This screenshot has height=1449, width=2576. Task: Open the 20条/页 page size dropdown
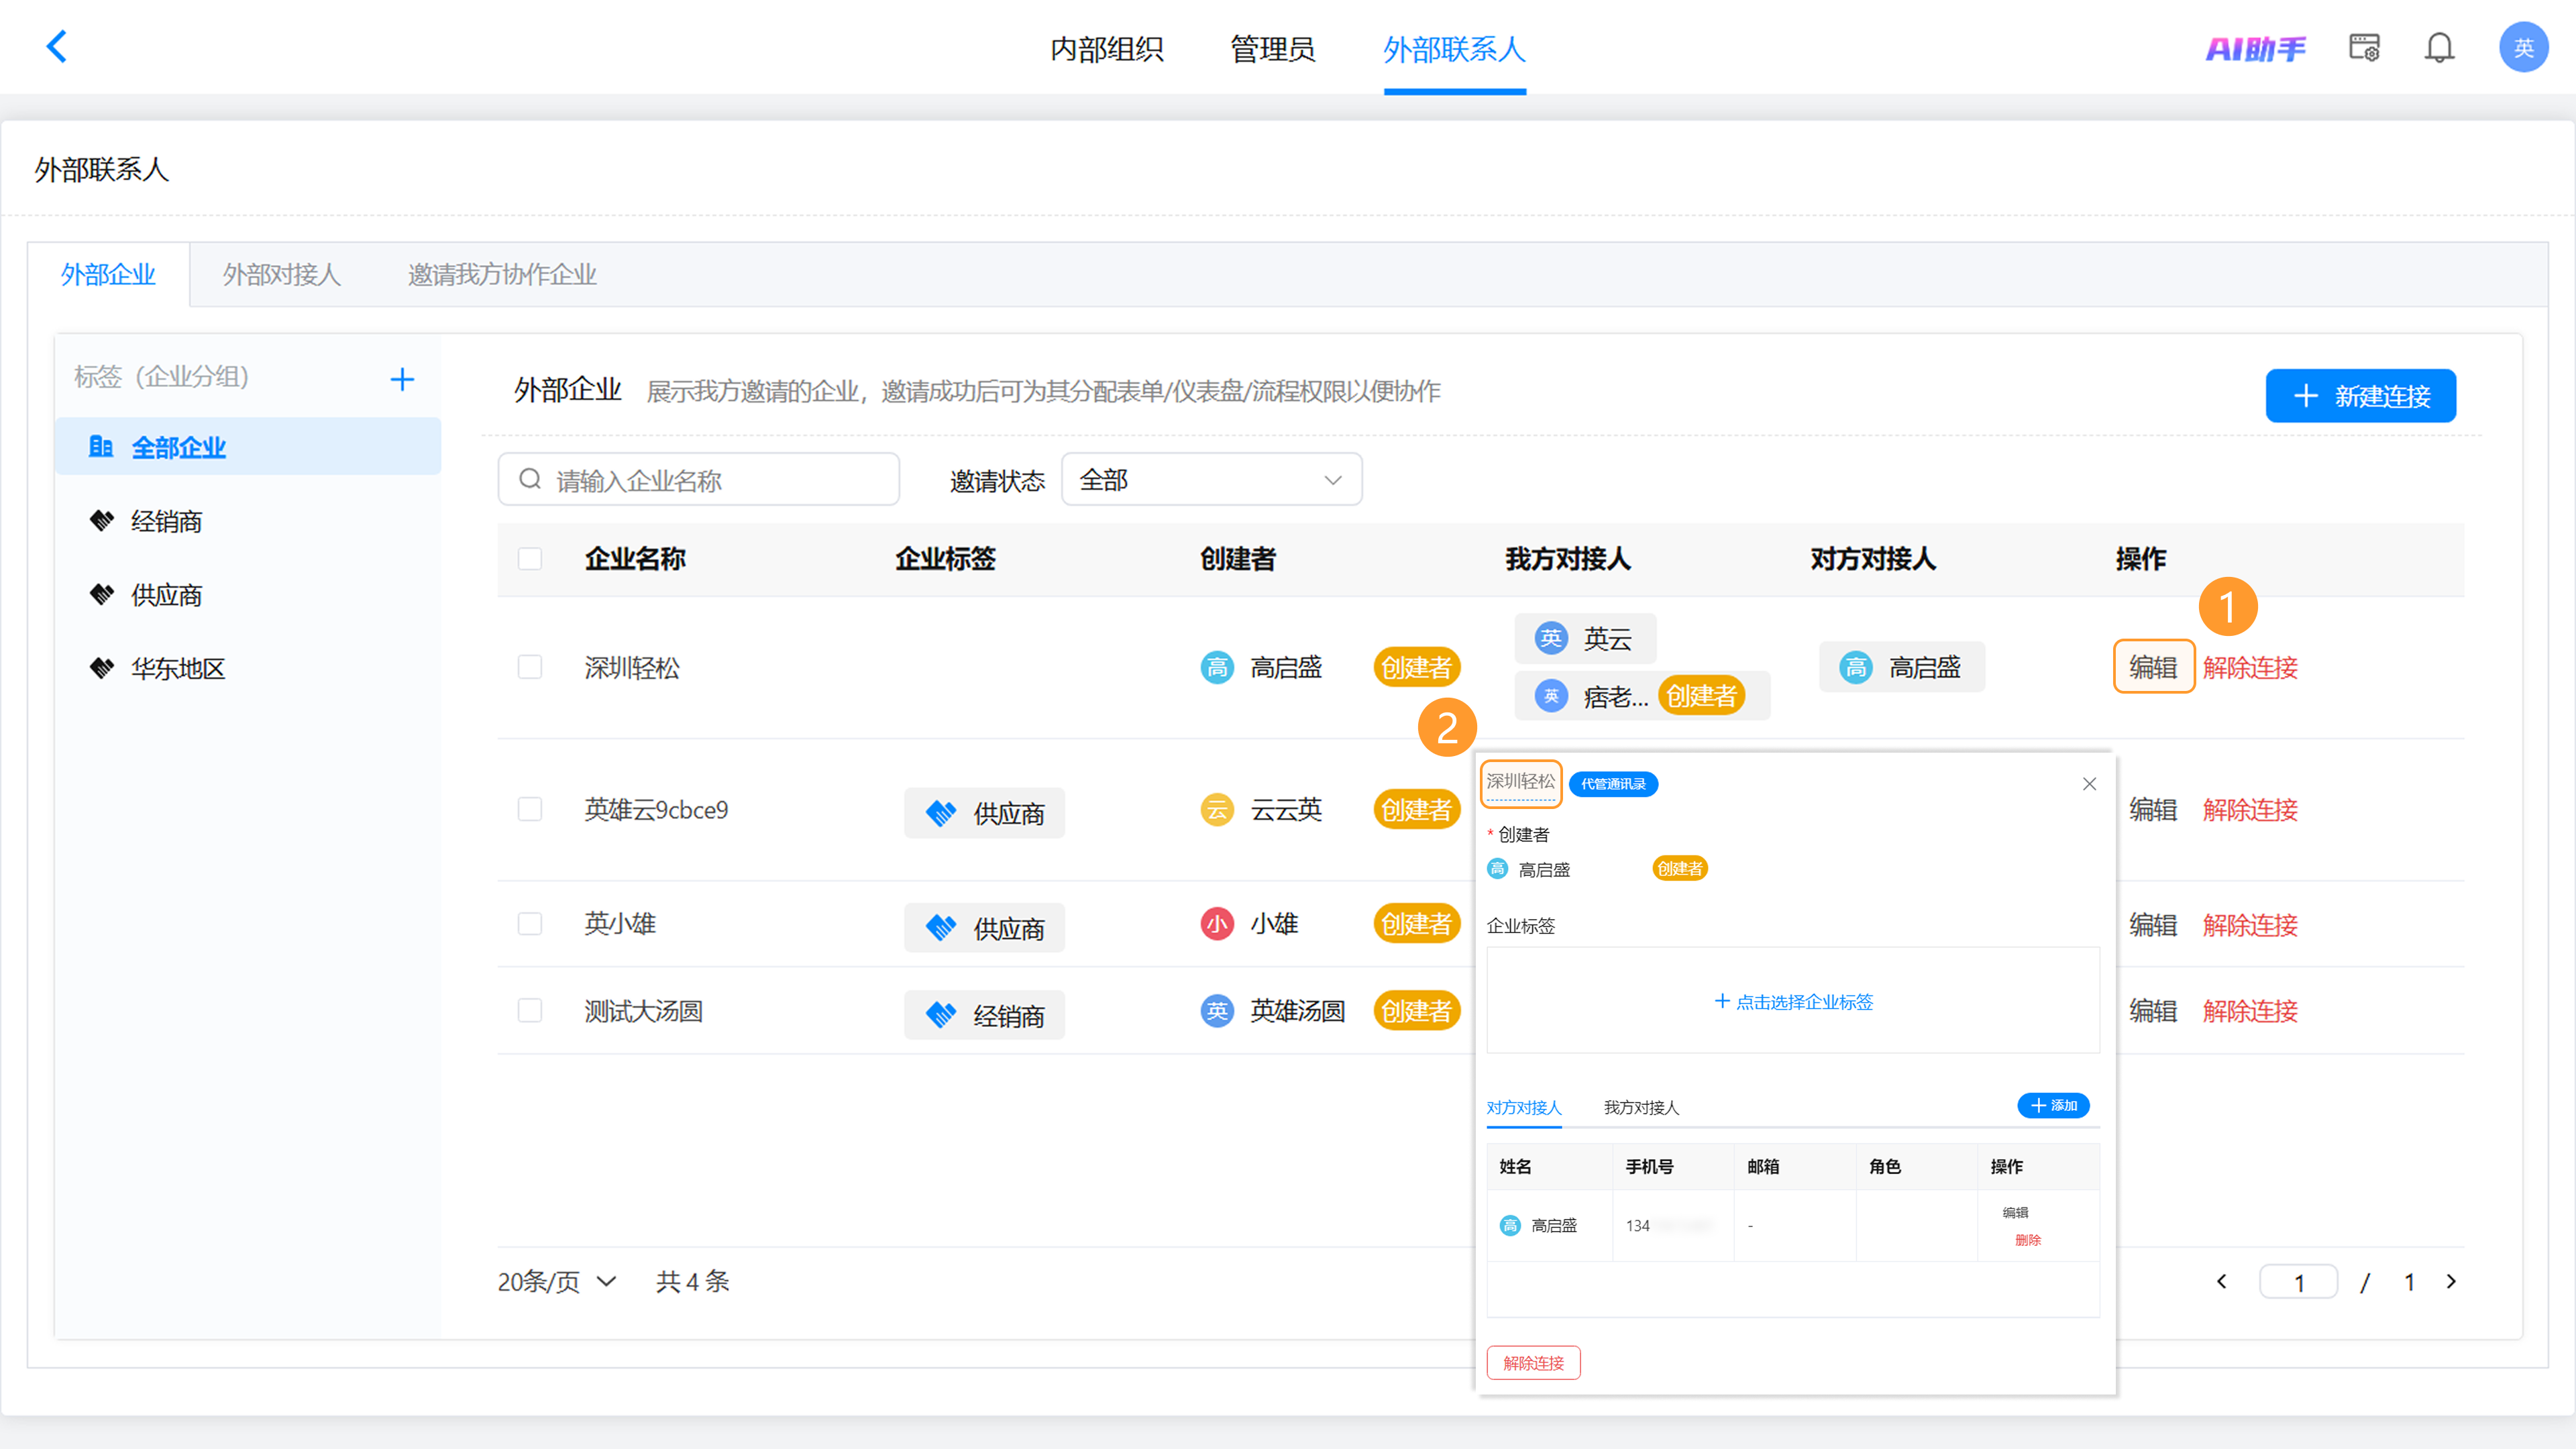coord(557,1282)
